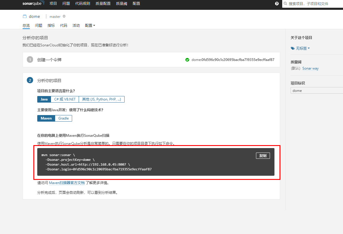
Task: Switch to the 问题 project tab
Action: click(x=38, y=26)
